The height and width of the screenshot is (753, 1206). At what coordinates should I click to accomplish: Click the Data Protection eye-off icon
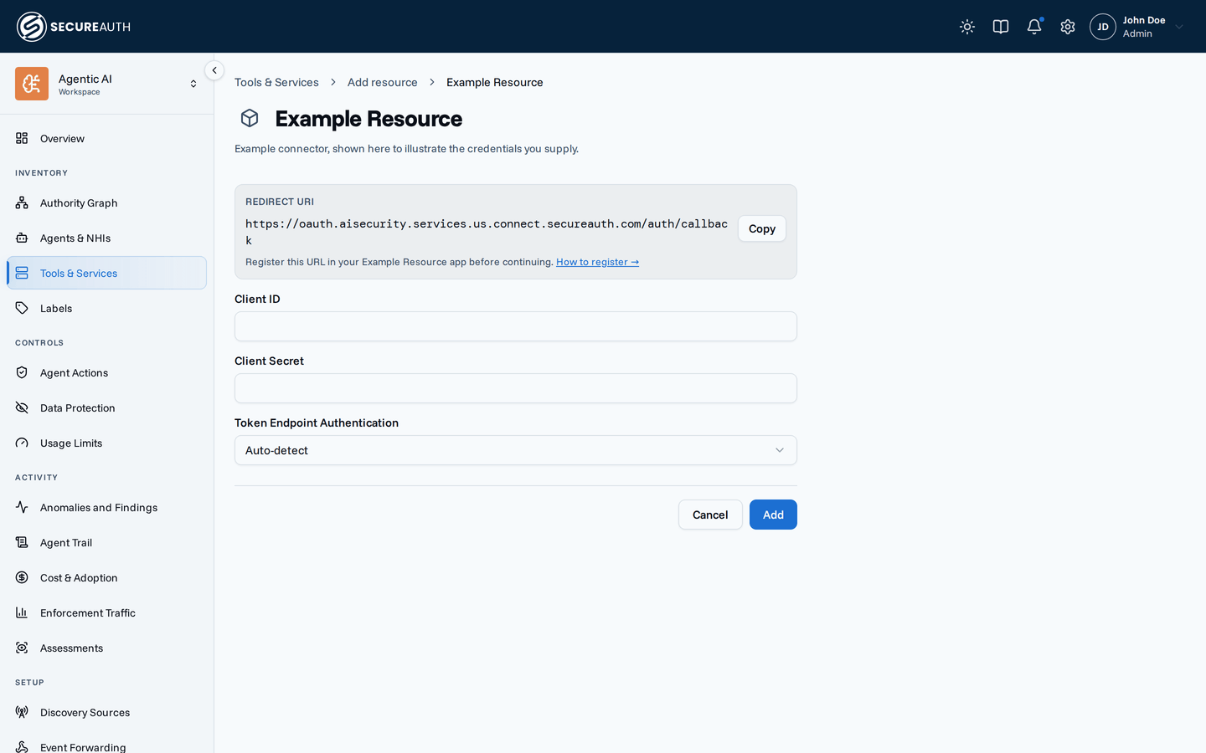[x=22, y=407]
